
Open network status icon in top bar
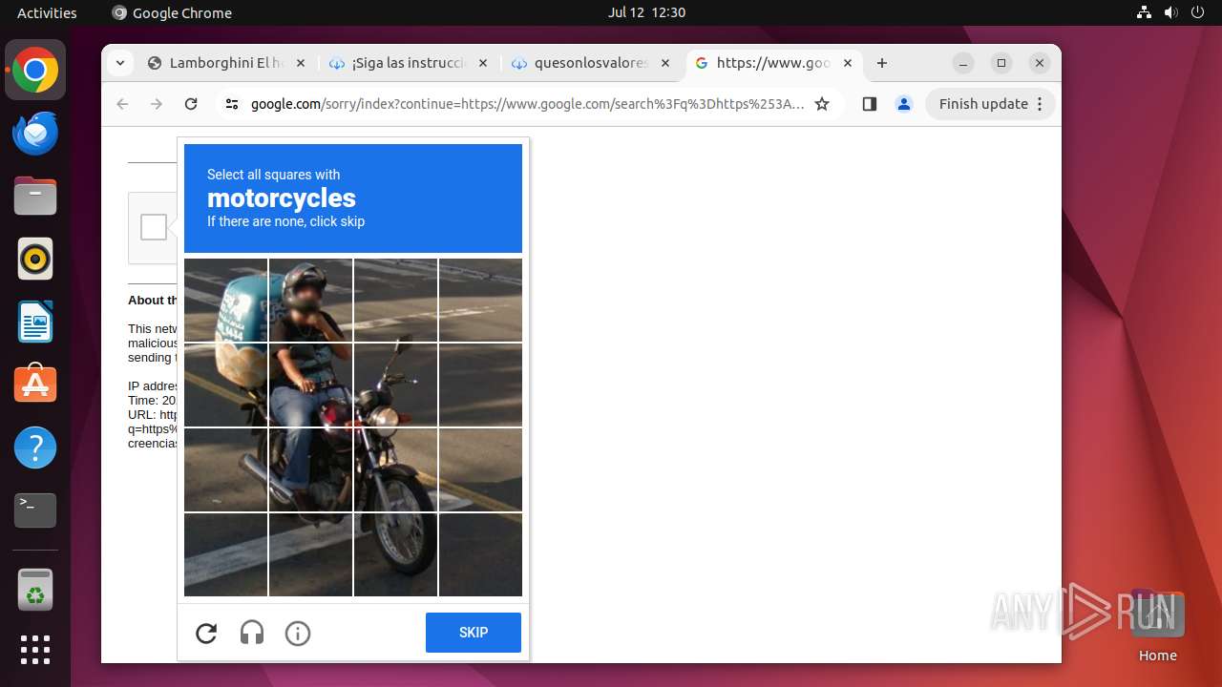click(x=1144, y=12)
